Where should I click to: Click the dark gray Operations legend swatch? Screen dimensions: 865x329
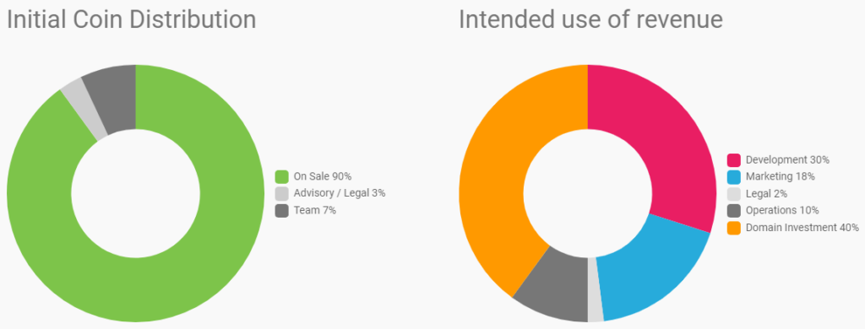(x=734, y=211)
